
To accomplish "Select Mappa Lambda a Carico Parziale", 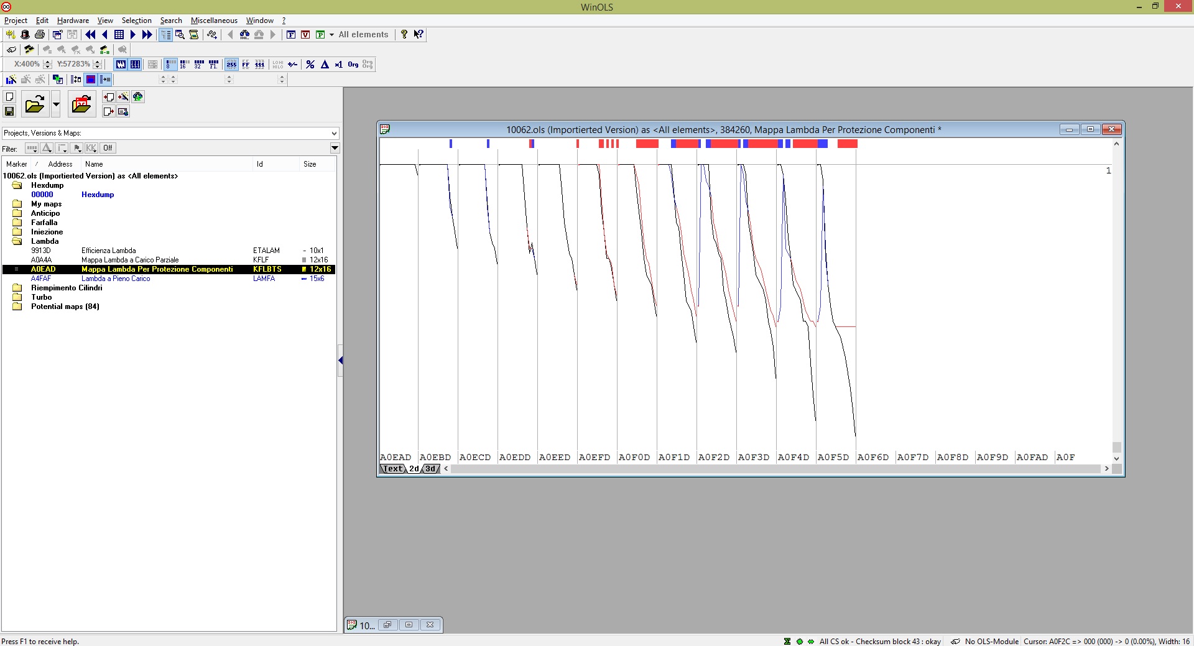I will (x=168, y=260).
